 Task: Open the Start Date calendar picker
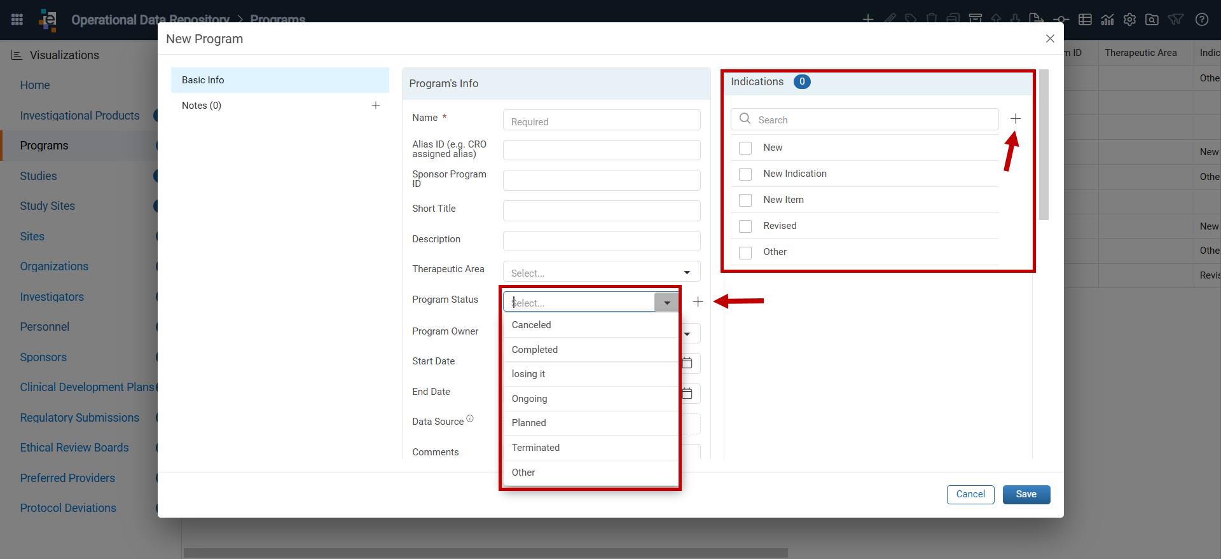point(687,363)
